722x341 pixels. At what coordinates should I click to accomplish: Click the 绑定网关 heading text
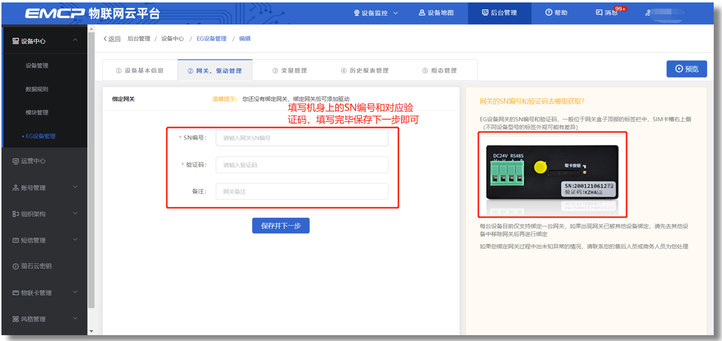[x=123, y=99]
